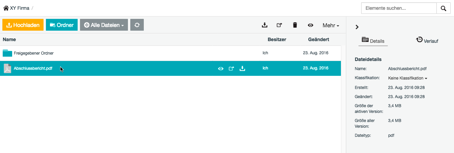454x153 pixels.
Task: Click the toolbar eye preview icon
Action: coord(311,25)
